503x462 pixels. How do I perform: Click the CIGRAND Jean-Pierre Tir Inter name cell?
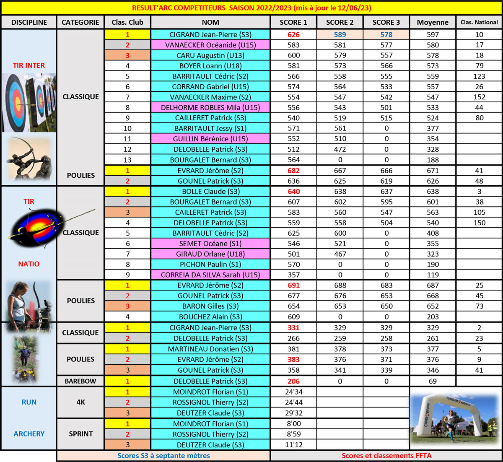[x=210, y=34]
